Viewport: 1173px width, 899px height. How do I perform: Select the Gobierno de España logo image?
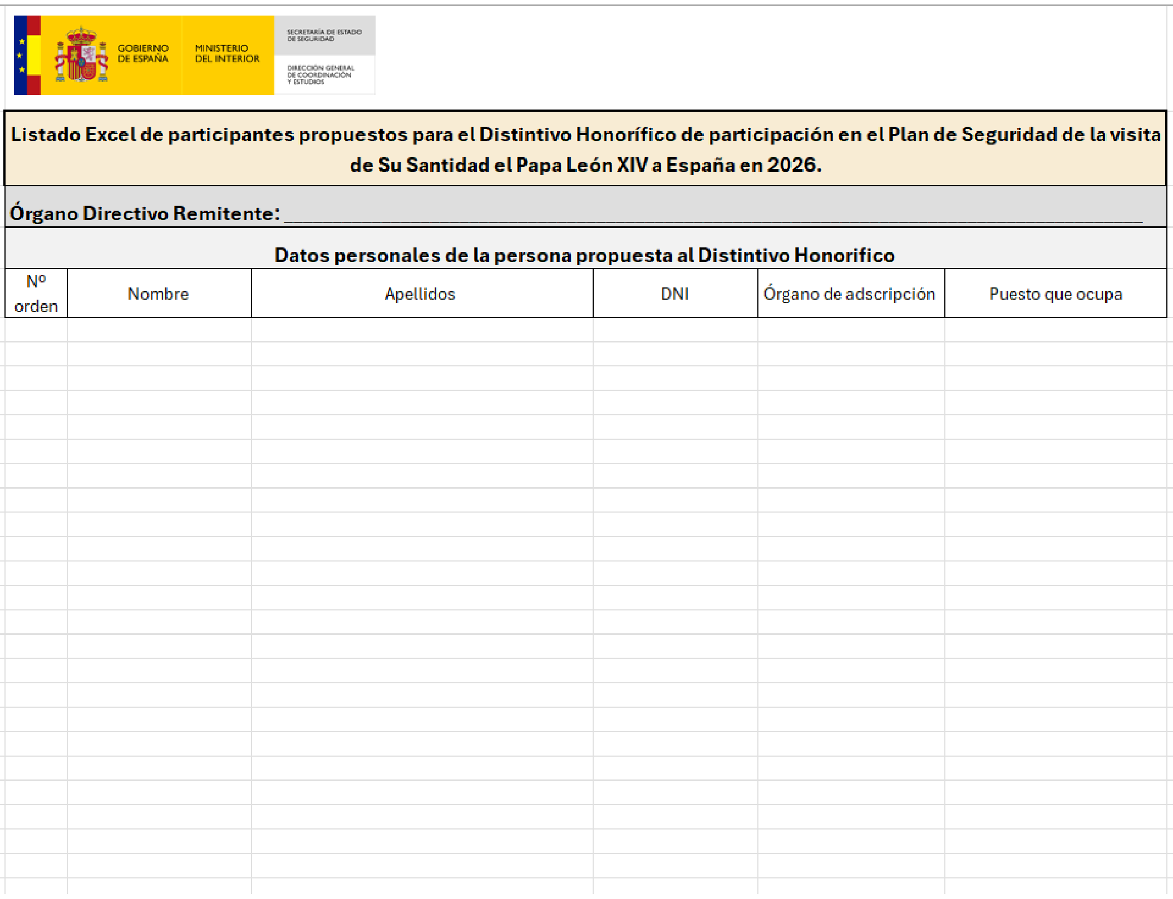pyautogui.click(x=194, y=55)
